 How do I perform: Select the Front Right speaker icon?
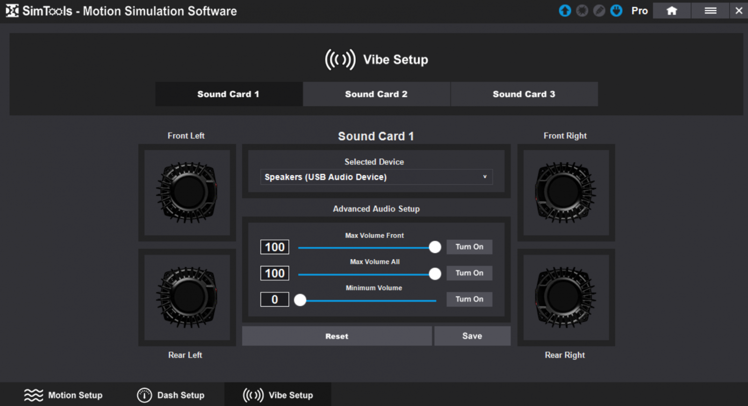566,192
